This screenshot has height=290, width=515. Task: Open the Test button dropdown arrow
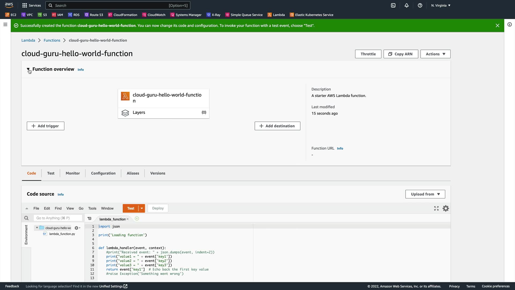[x=142, y=208]
